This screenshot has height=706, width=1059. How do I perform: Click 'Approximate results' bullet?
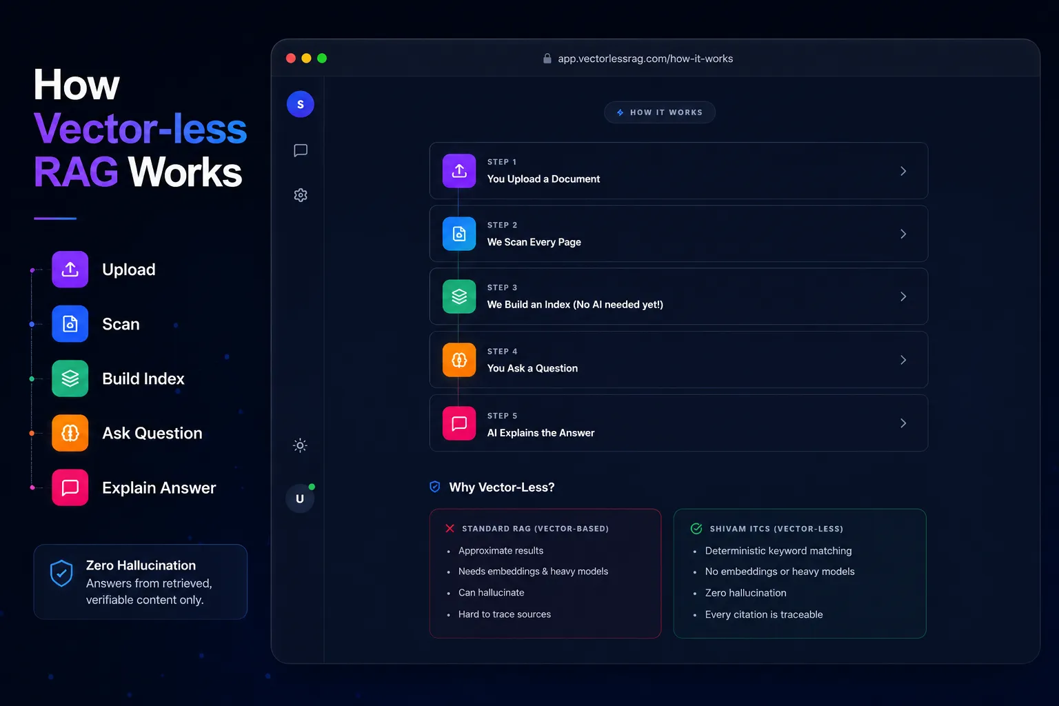[501, 551]
